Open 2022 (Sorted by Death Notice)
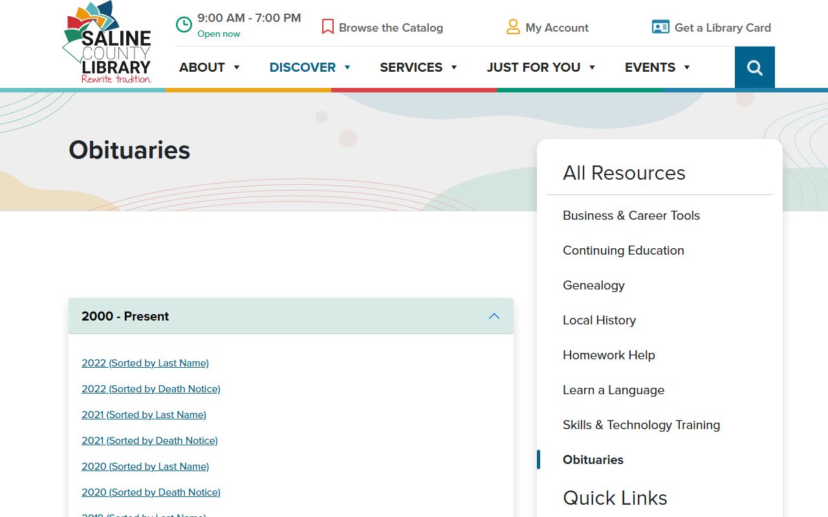Screen dimensions: 828x517 pos(151,389)
